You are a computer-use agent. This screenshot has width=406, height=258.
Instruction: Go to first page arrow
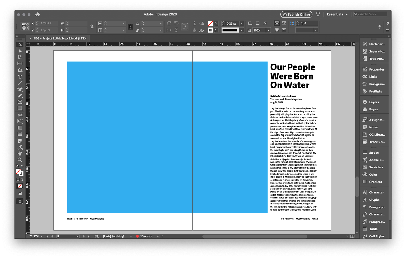(47, 236)
